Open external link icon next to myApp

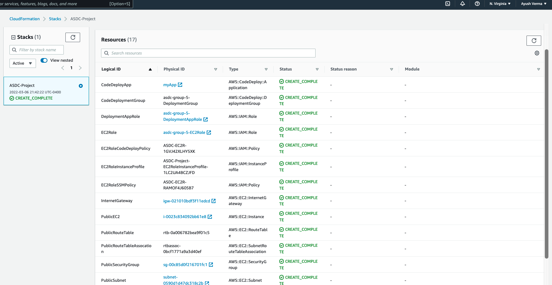[x=180, y=85]
